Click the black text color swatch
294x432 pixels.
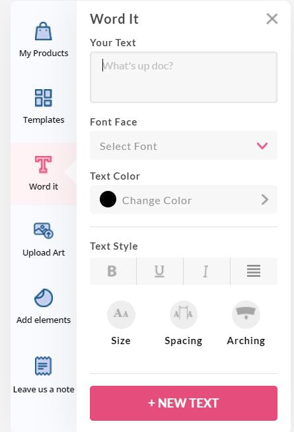[x=108, y=199]
